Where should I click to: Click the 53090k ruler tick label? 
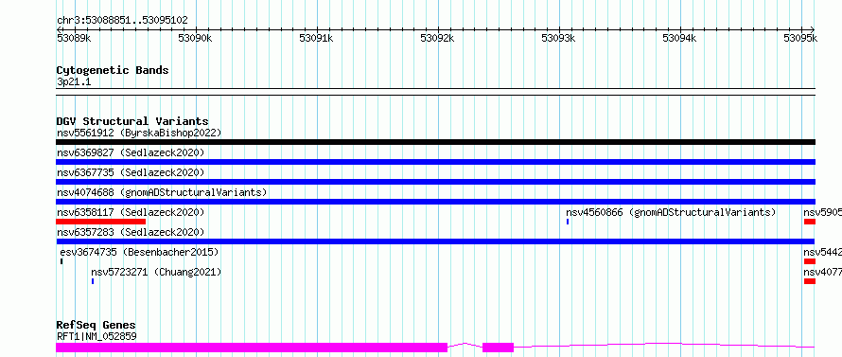(195, 38)
